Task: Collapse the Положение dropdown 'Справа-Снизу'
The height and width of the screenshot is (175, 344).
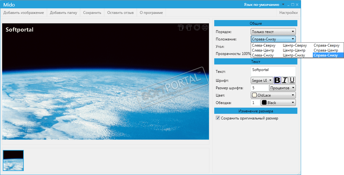Action: click(273, 39)
